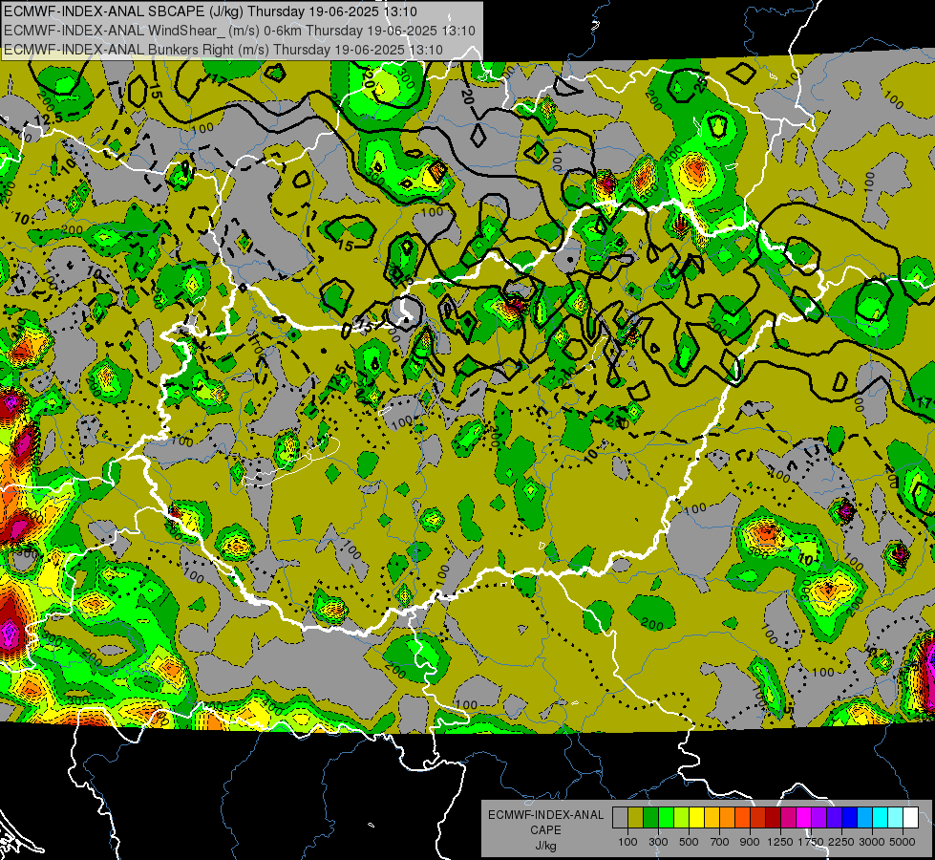Viewport: 935px width, 860px height.
Task: Click the yellow swatch in CAPE legend
Action: pos(696,818)
